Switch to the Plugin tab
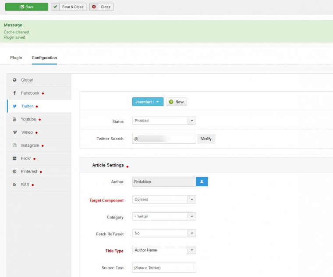Screen dimensions: 333x277 [16, 58]
